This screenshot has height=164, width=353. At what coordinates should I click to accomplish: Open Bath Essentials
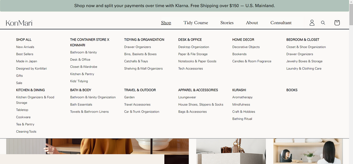(81, 104)
